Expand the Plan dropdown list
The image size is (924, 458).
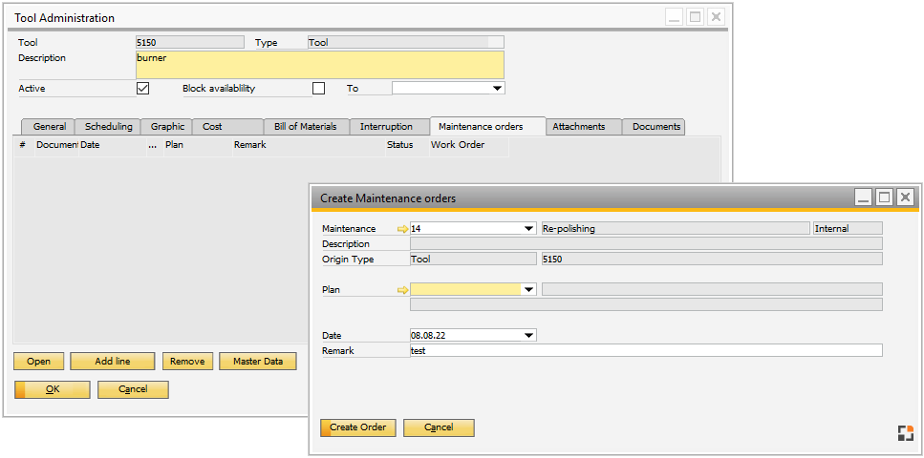click(x=529, y=290)
